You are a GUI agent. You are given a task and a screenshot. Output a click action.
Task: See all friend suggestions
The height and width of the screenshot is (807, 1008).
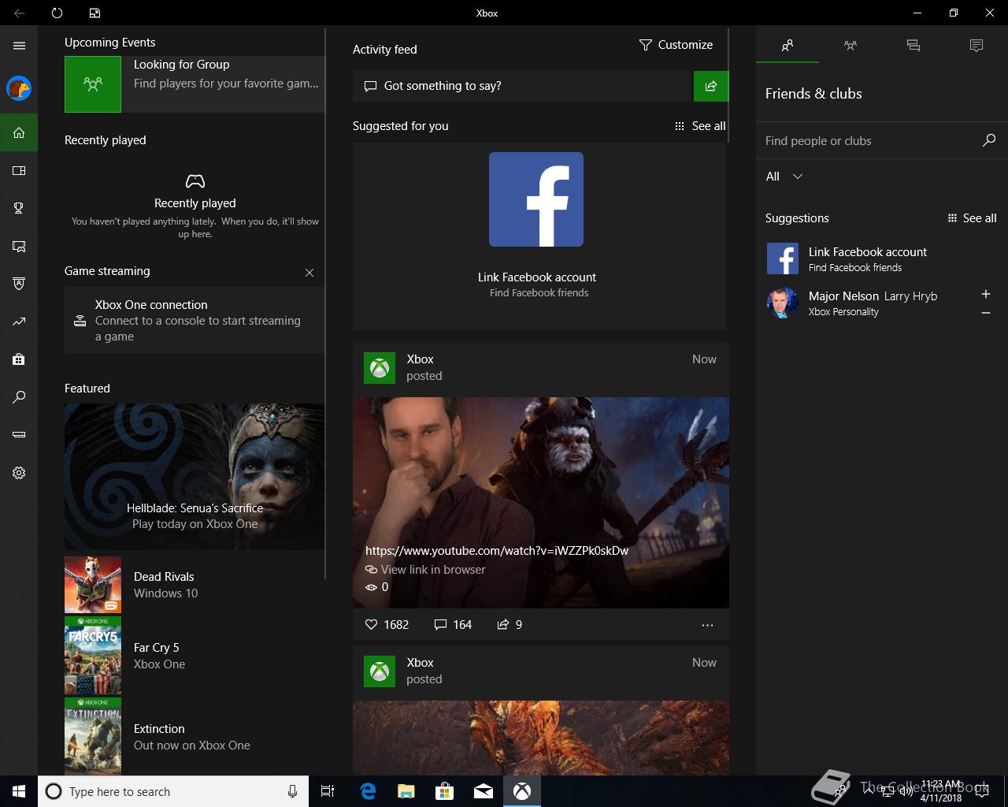click(x=972, y=218)
